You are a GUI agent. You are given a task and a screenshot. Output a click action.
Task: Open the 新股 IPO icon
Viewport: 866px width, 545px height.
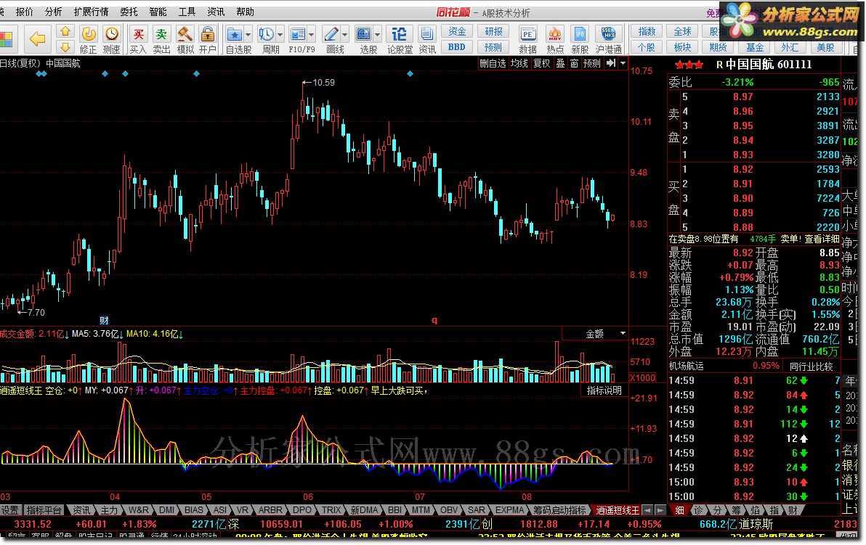(x=580, y=40)
